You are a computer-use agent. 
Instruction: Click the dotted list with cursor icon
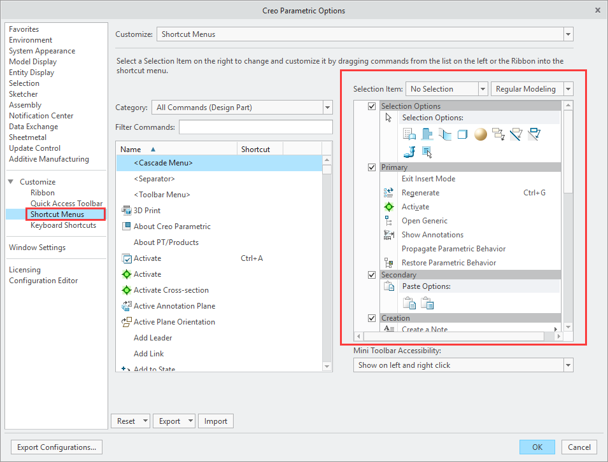[427, 151]
